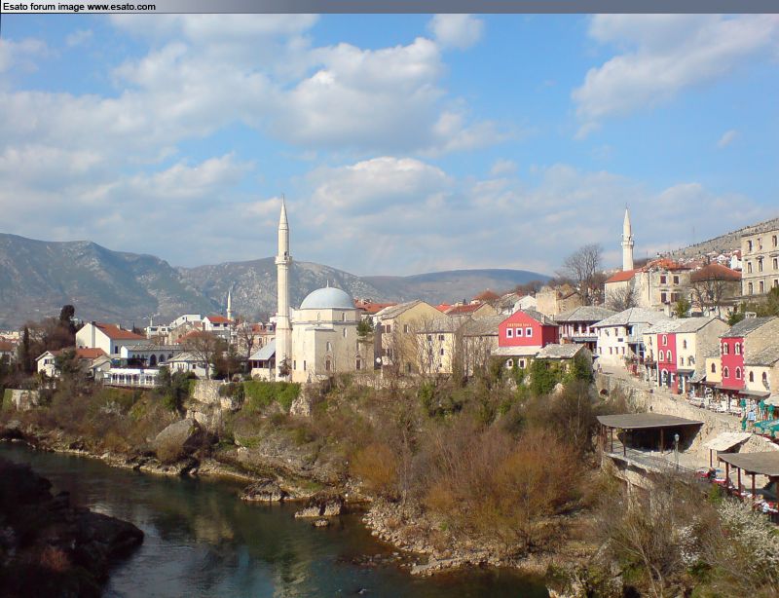Click the Esato forum image title text
The width and height of the screenshot is (779, 598).
pos(79,7)
